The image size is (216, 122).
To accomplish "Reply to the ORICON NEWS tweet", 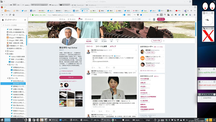I will tap(92, 67).
